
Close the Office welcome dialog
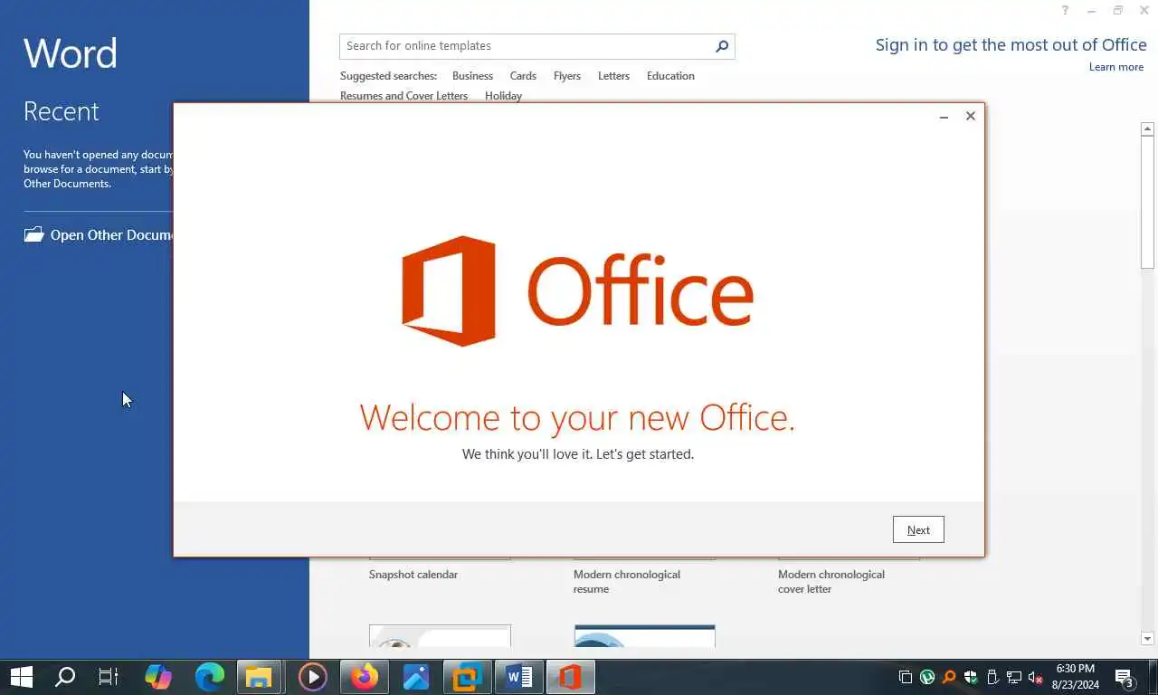point(971,116)
